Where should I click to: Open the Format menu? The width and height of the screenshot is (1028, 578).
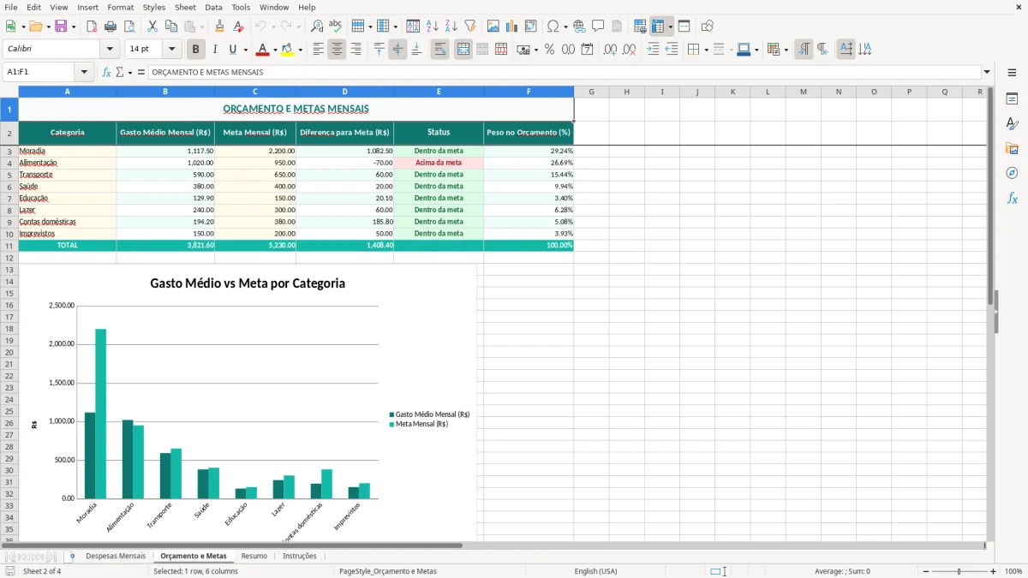(x=121, y=7)
